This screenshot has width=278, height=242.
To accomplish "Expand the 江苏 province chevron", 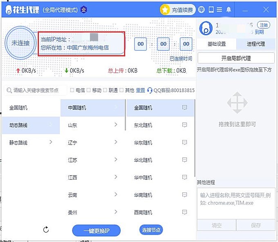I will coord(116,160).
